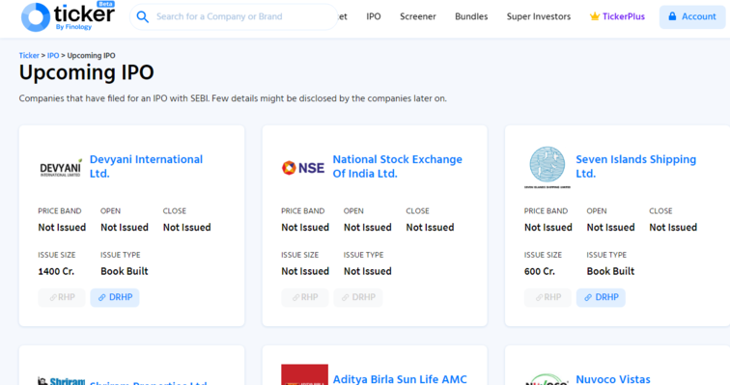730x385 pixels.
Task: Go to Ticker breadcrumb link
Action: tap(29, 55)
